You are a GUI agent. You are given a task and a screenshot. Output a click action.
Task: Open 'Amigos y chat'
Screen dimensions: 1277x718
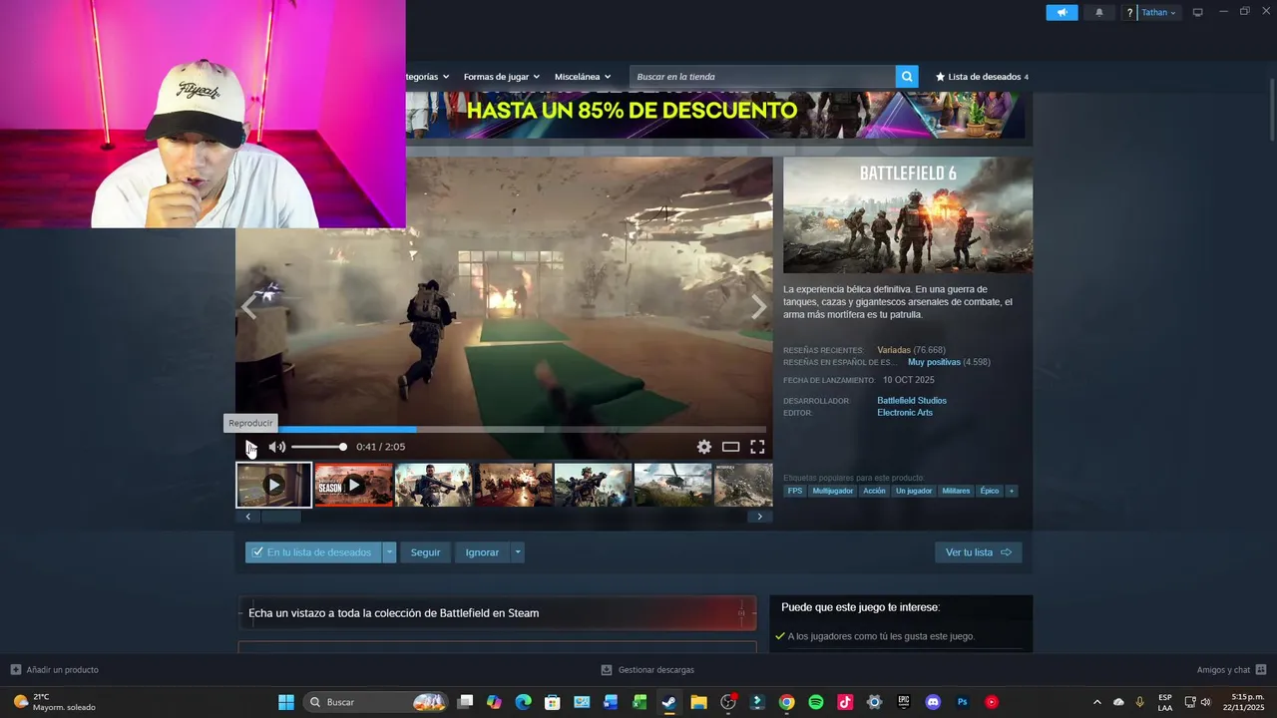click(1231, 670)
